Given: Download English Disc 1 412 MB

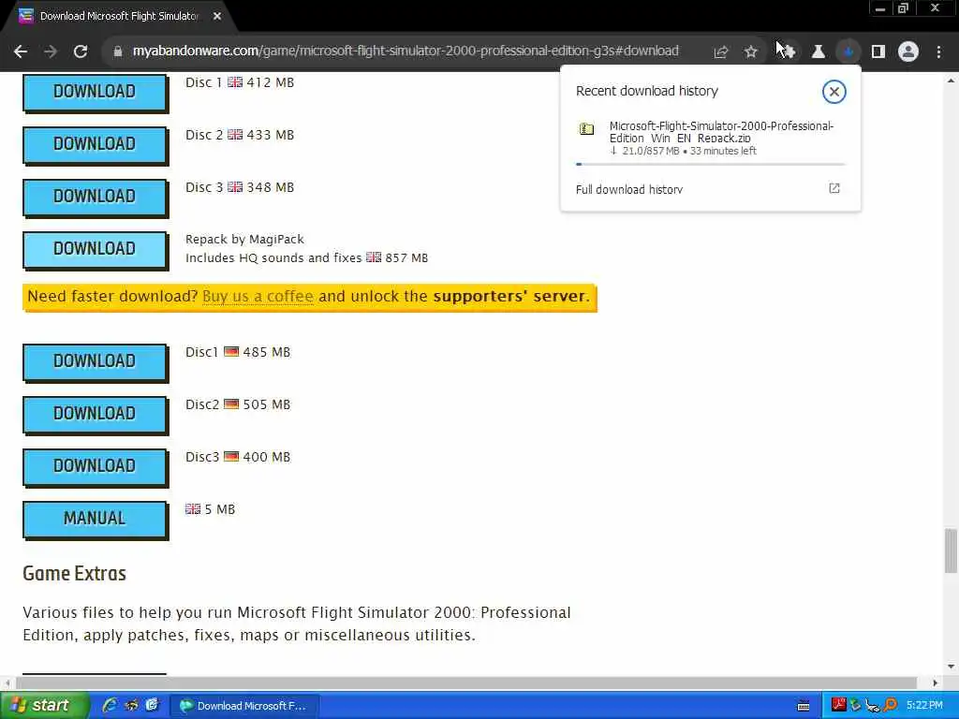Looking at the screenshot, I should pyautogui.click(x=95, y=93).
